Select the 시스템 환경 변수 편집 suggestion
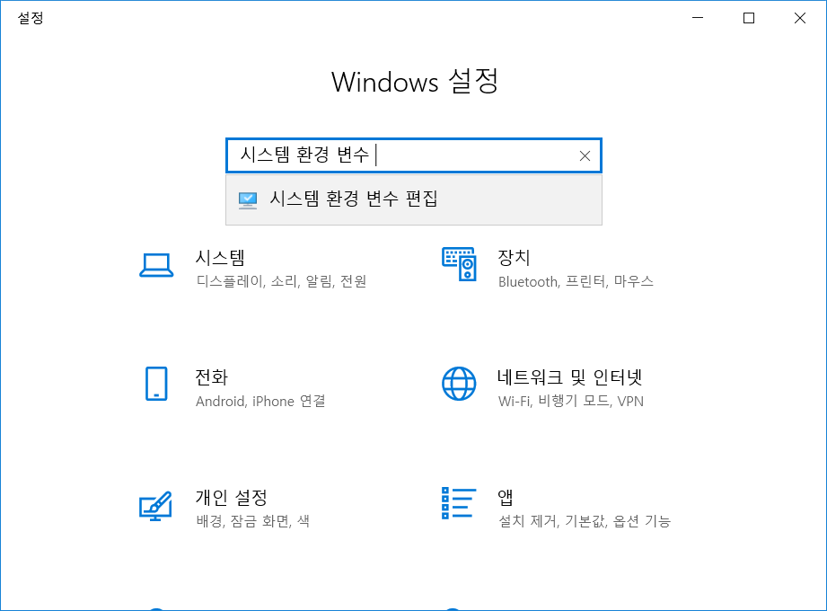 tap(413, 200)
